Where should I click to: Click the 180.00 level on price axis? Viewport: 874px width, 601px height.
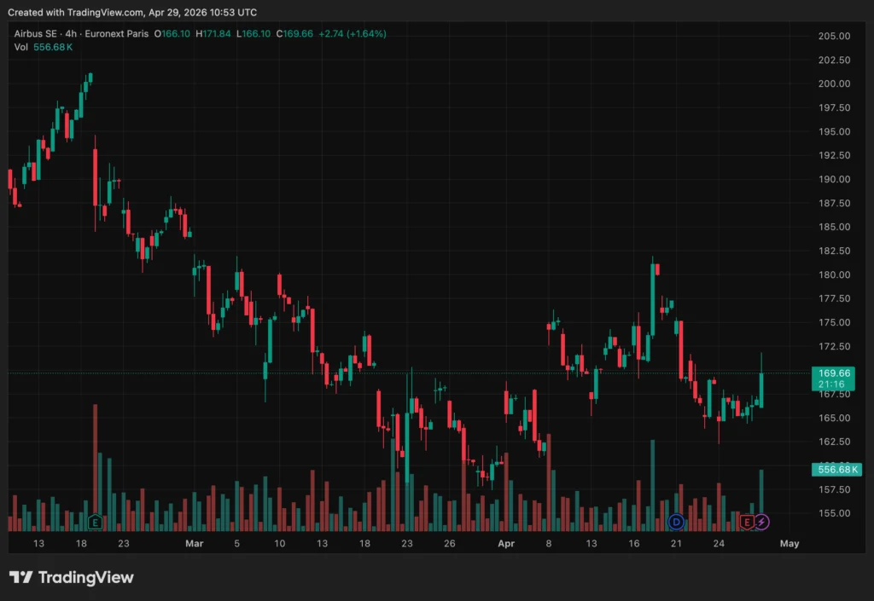tap(833, 274)
